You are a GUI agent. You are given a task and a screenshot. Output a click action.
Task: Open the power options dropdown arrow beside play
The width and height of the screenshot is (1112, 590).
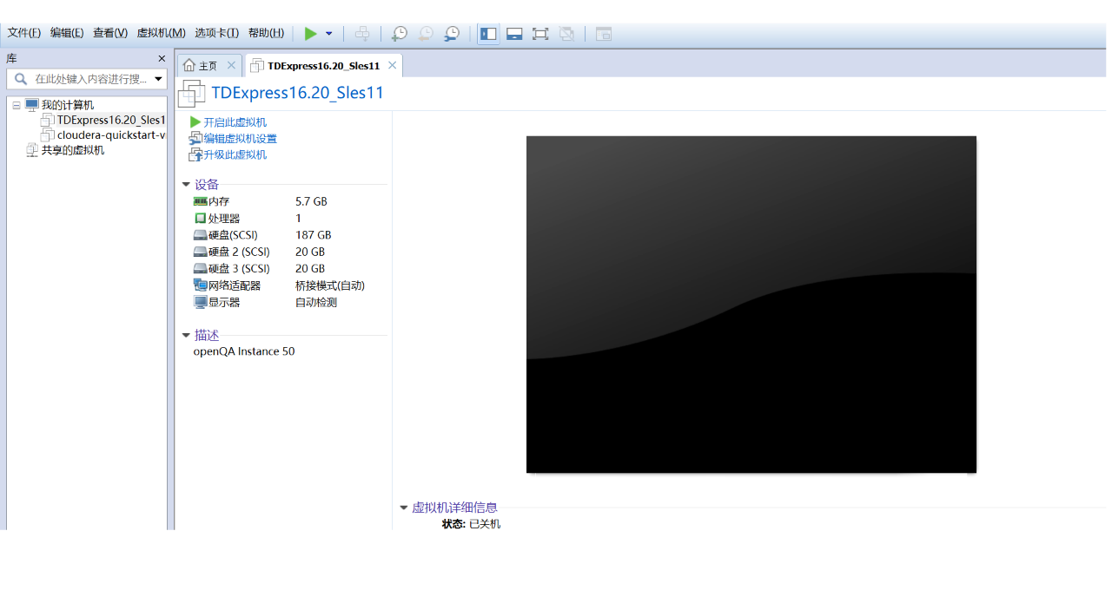point(329,34)
